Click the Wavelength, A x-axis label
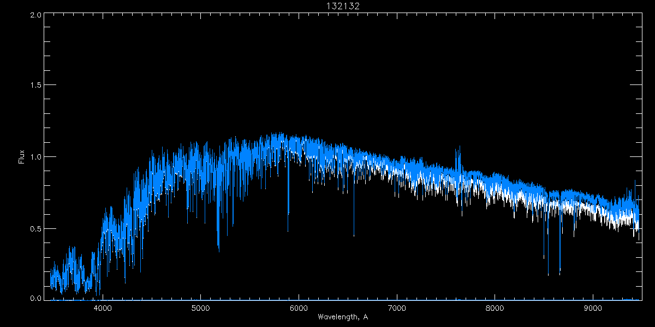The height and width of the screenshot is (327, 655). 342,317
